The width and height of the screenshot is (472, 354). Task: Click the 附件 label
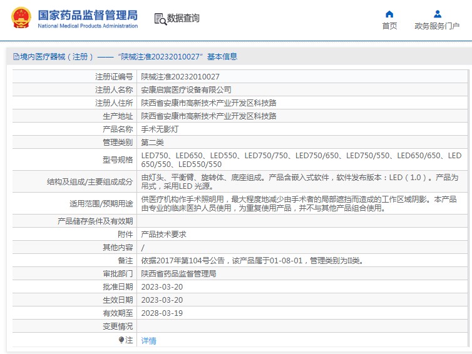pos(125,235)
